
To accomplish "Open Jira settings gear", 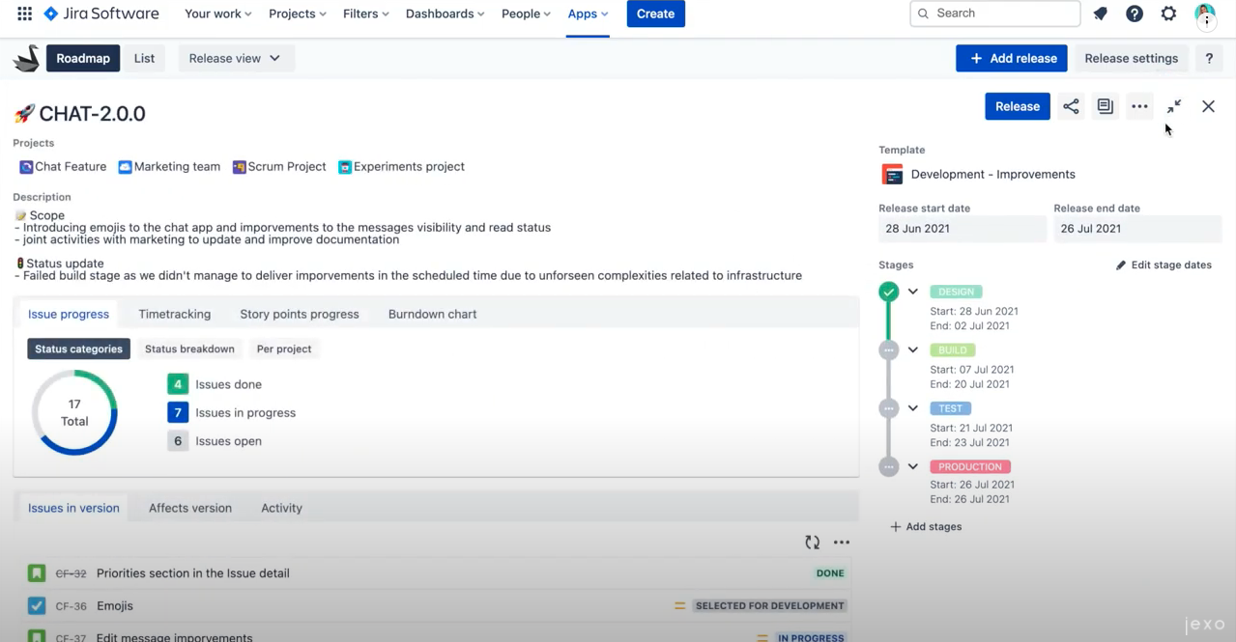I will pos(1168,14).
